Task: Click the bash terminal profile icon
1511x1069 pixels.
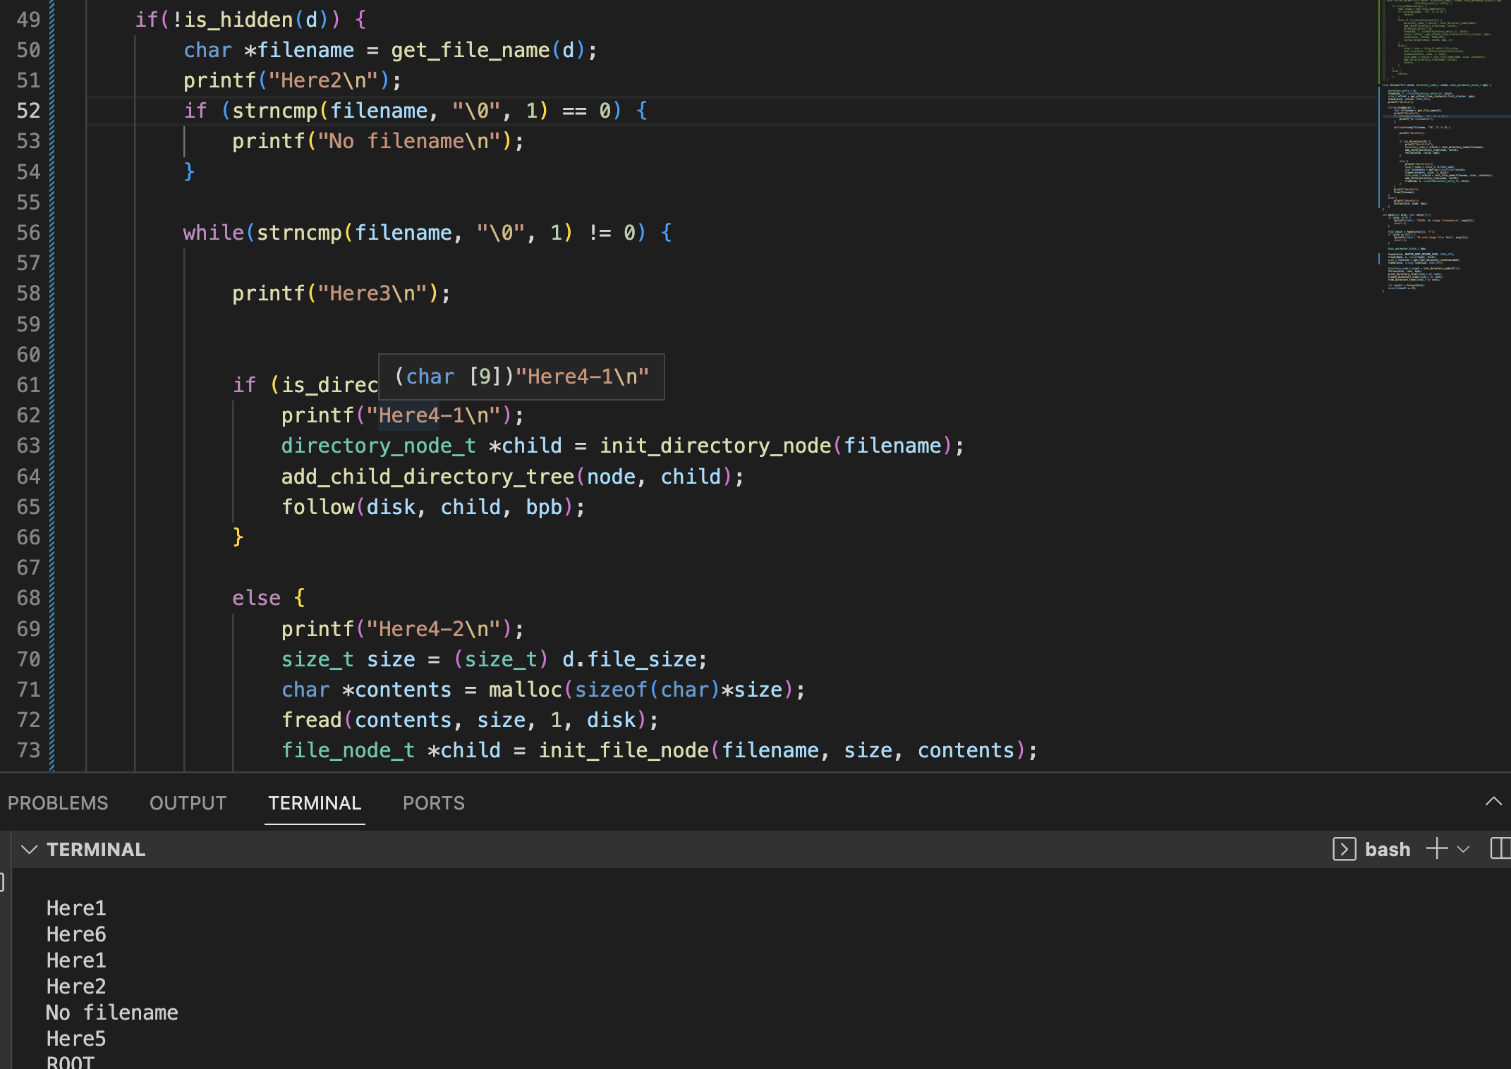Action: click(1344, 849)
